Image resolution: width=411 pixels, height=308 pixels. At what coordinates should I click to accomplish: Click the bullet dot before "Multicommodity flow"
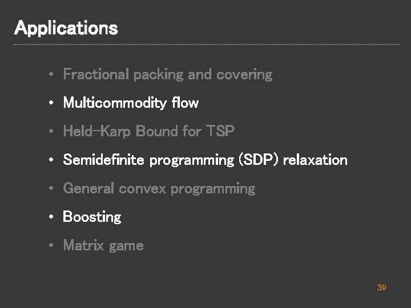(x=51, y=103)
